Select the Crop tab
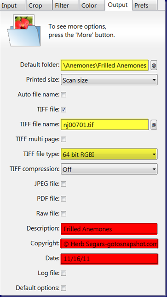Image resolution: width=167 pixels, height=297 pixels. [x=39, y=6]
